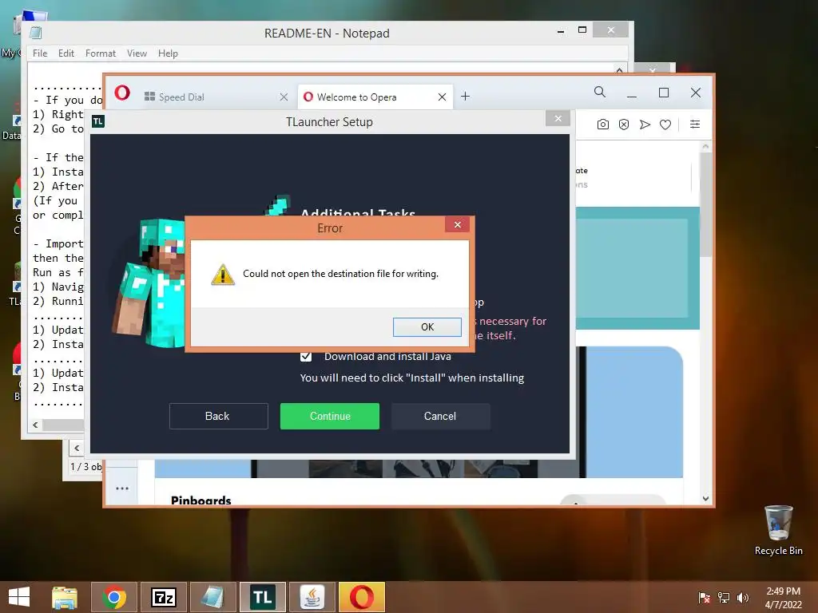Open Action Center flag in tray
Viewport: 818px width, 613px height.
(x=705, y=597)
